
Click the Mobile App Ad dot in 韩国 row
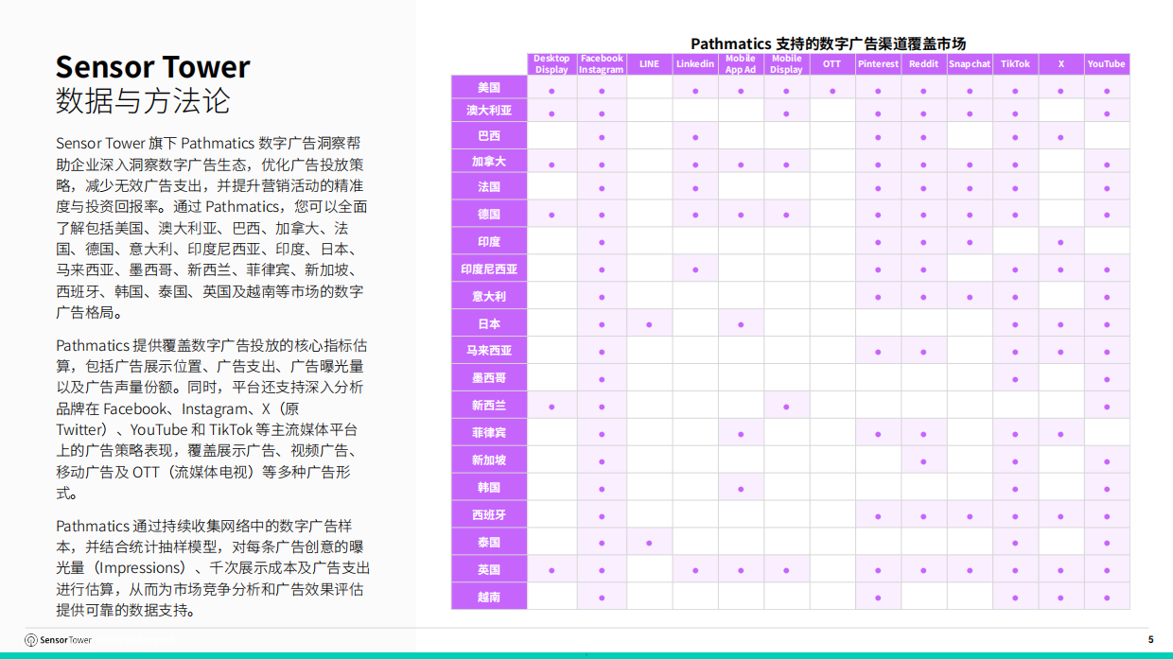click(741, 489)
